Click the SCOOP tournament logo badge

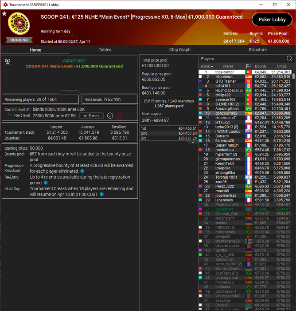(19, 24)
